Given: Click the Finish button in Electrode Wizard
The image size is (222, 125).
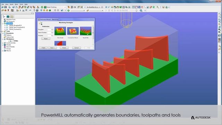Looking at the screenshot, I should point(64,48).
